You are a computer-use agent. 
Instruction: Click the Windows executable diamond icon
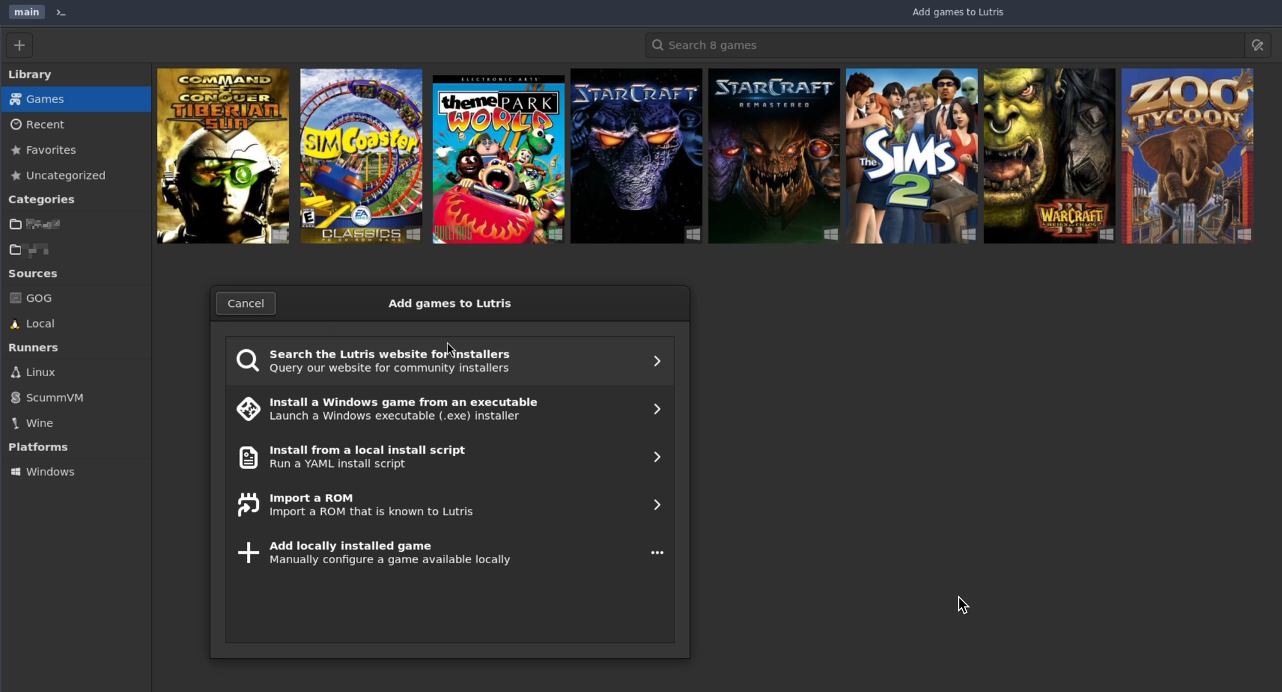(x=248, y=409)
